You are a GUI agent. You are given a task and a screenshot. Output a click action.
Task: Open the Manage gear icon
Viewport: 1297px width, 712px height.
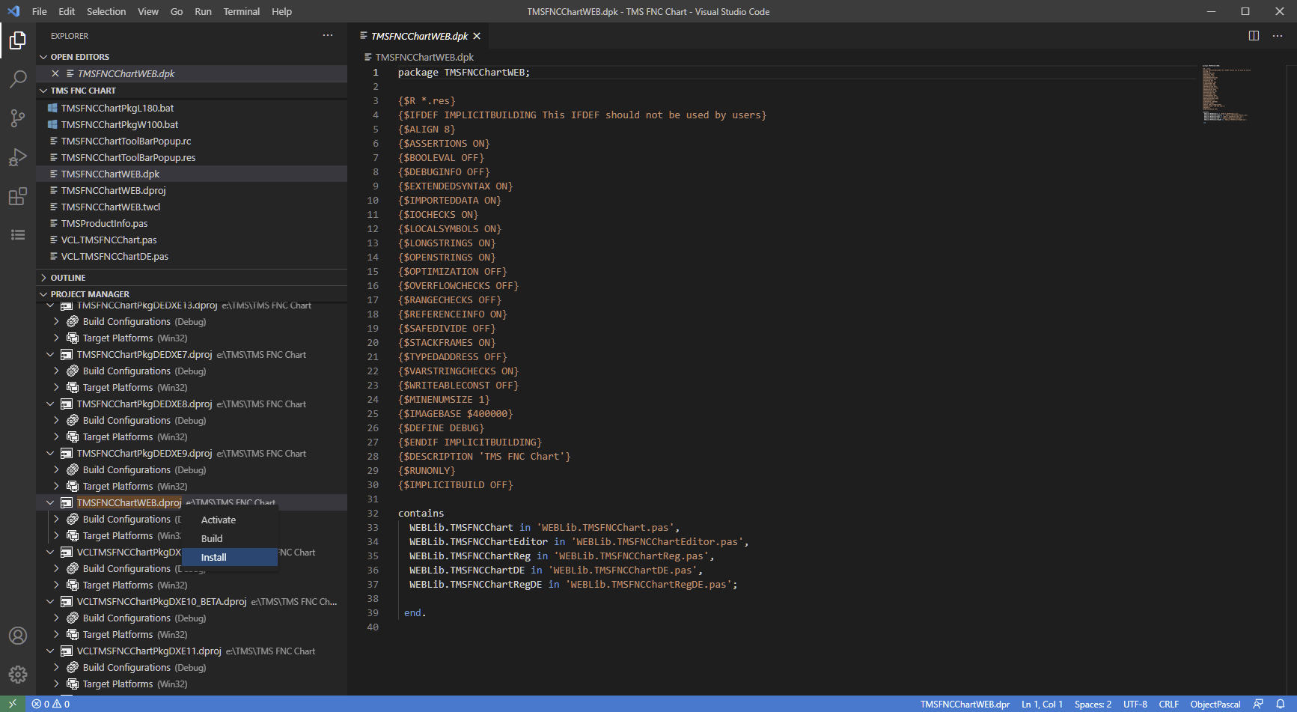[18, 675]
